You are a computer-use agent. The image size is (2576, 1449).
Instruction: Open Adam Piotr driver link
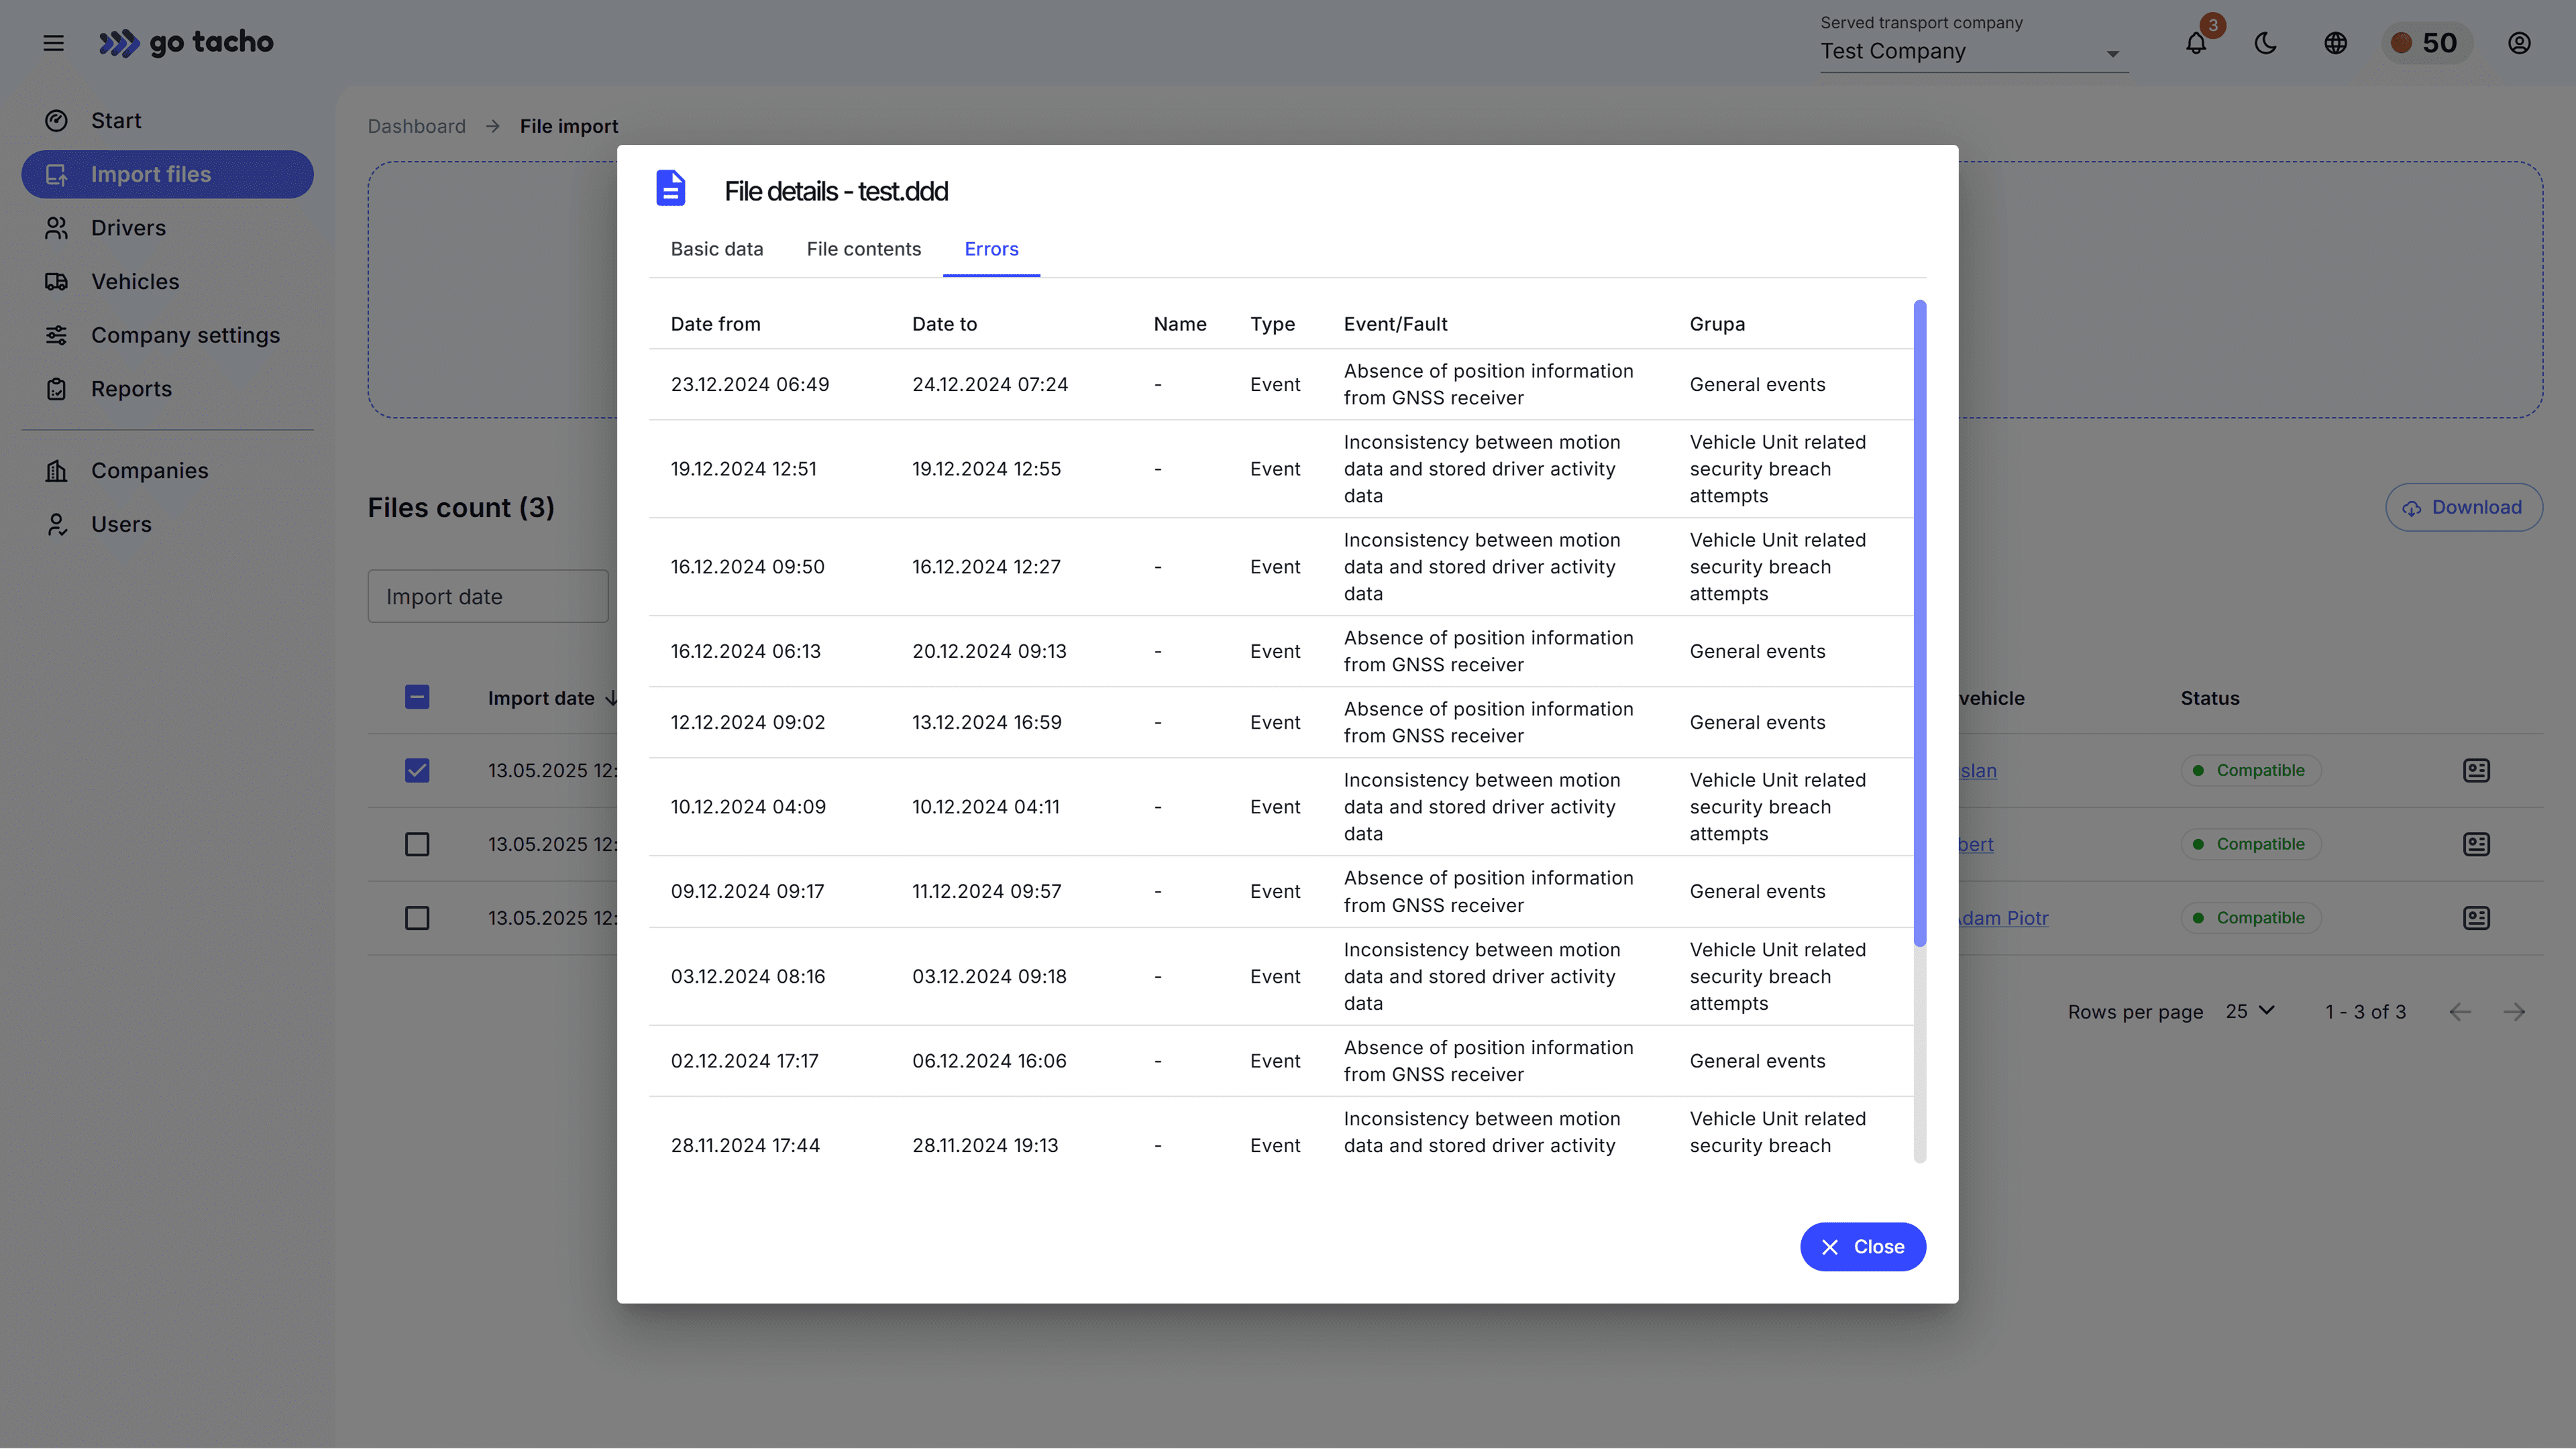coord(2003,919)
